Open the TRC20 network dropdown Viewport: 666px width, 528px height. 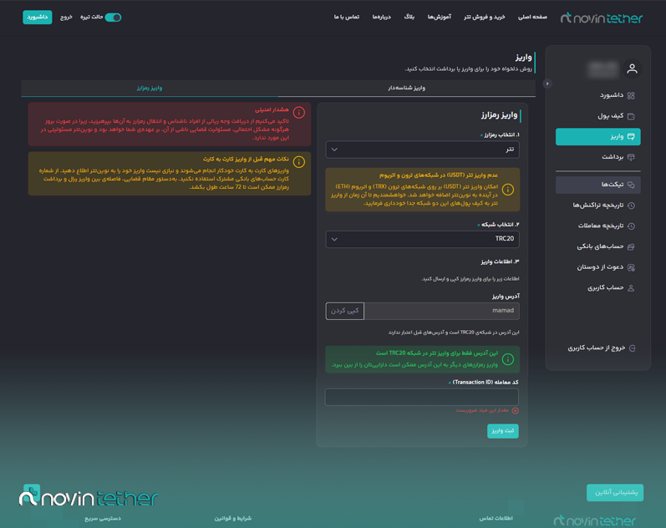[422, 239]
